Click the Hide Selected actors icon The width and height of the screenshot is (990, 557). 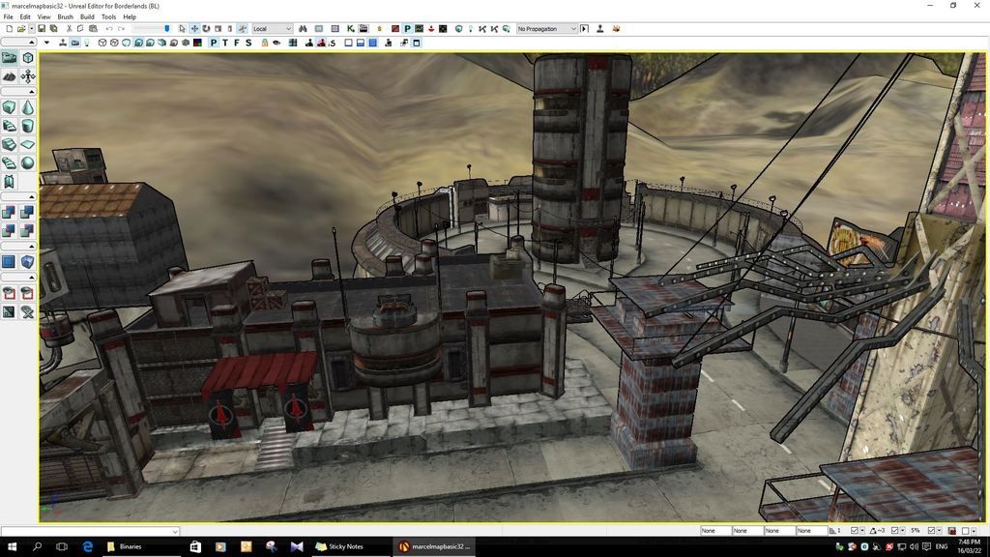27,293
